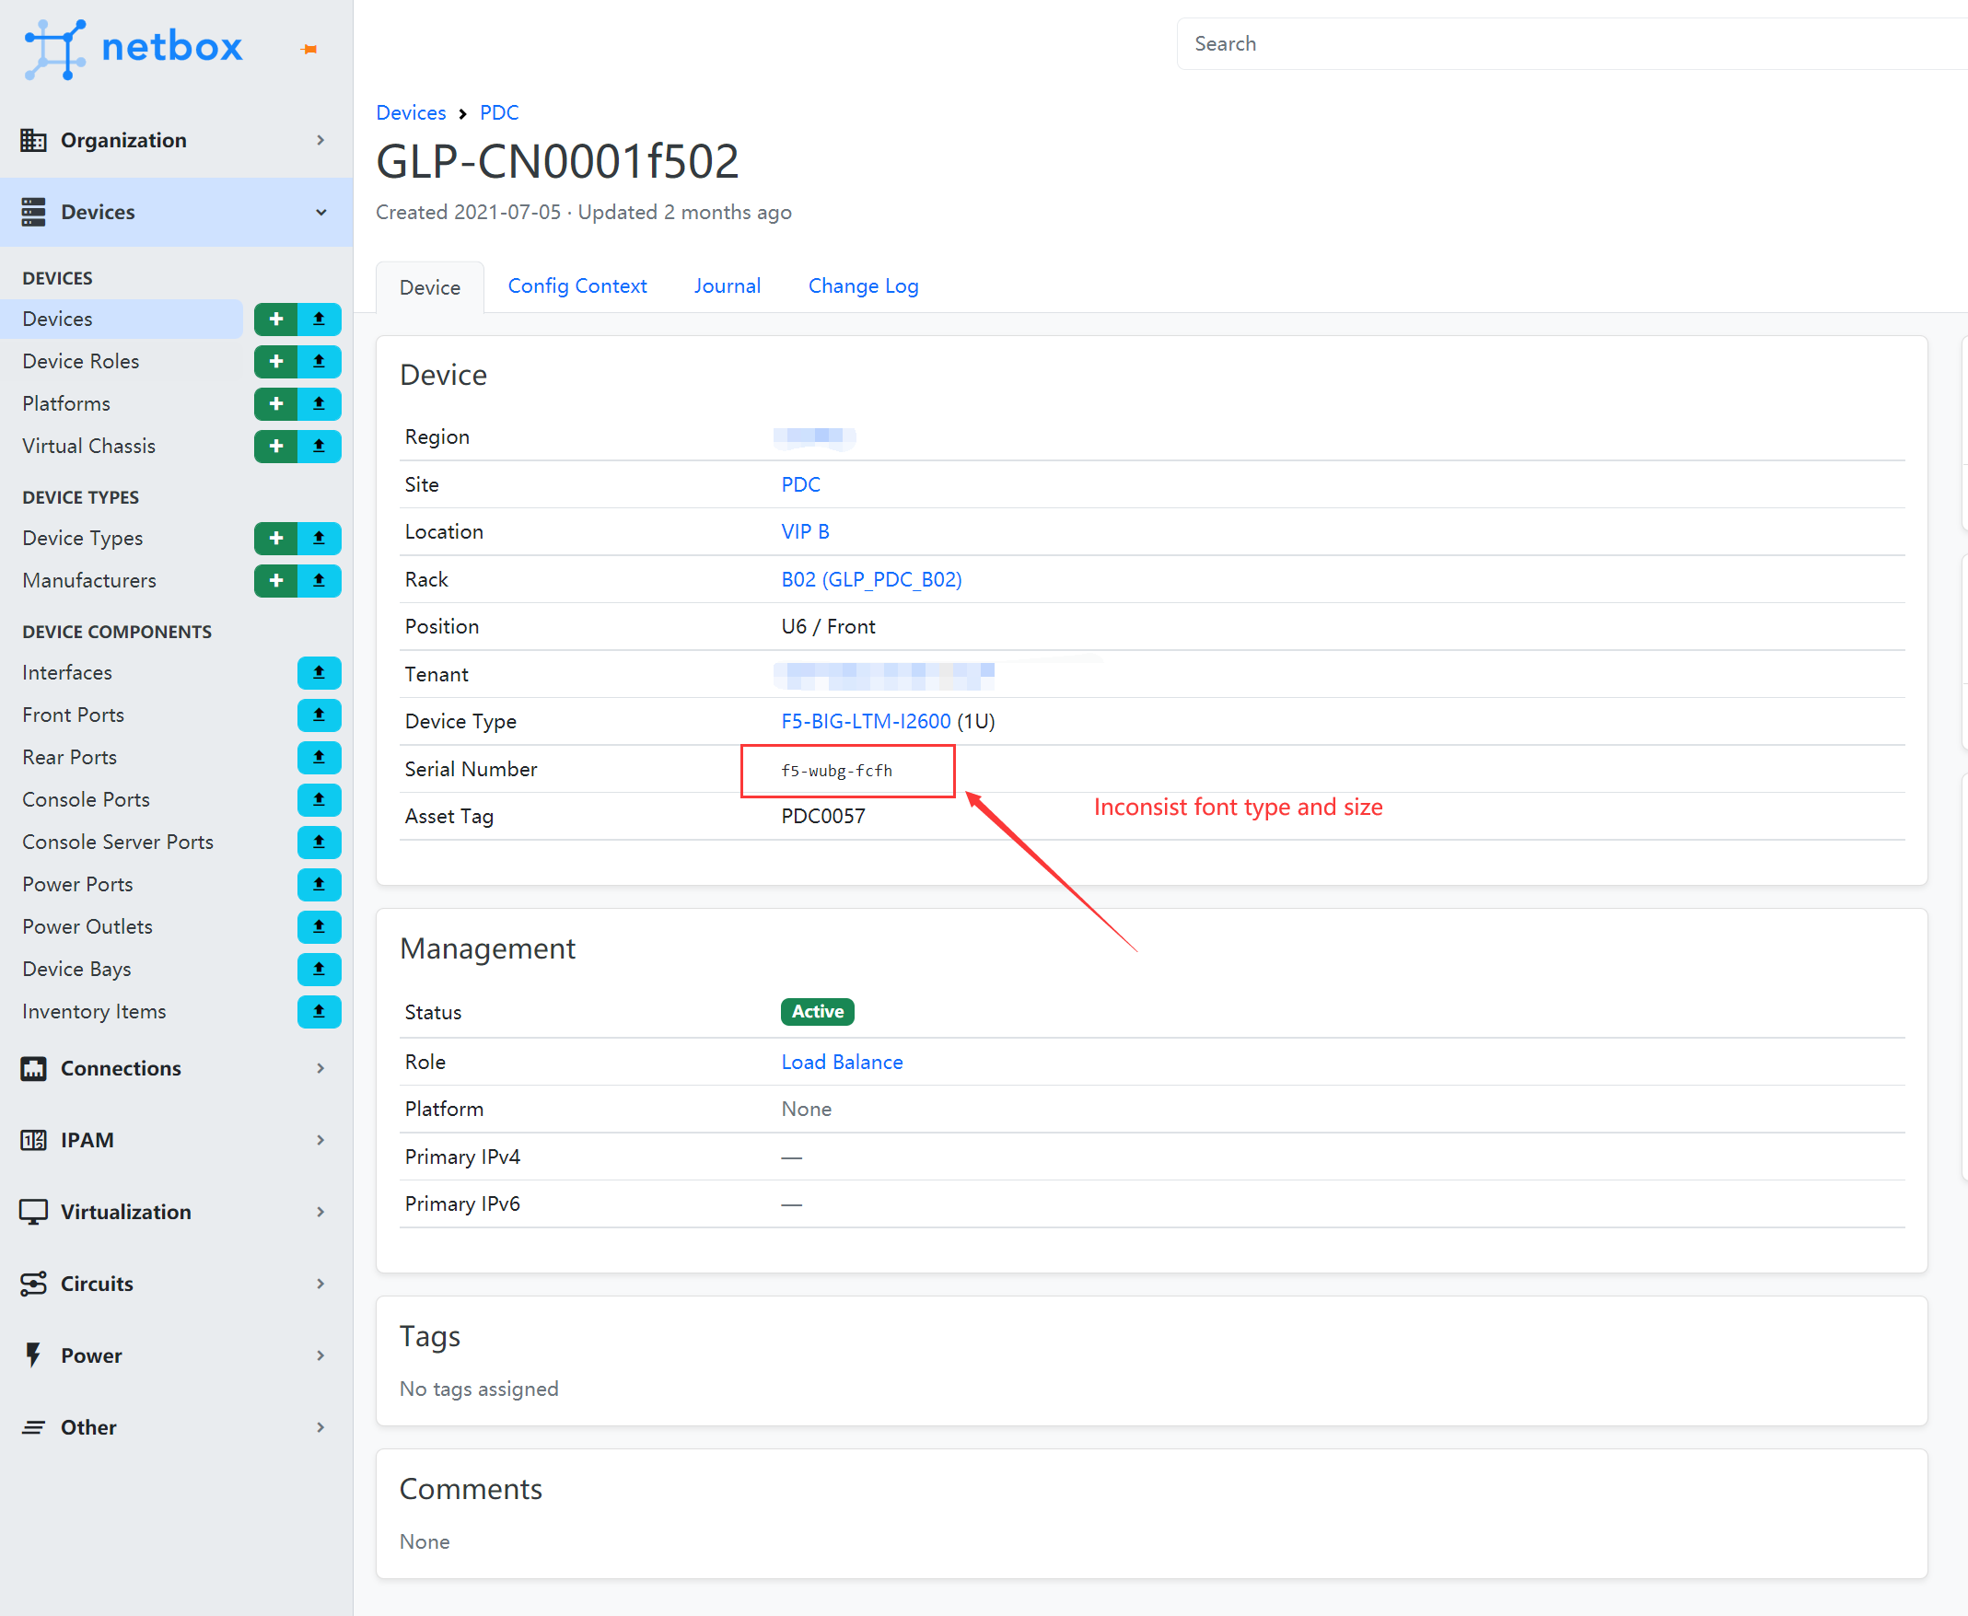Click the upload icon next to Console Server Ports
The image size is (1968, 1616).
(320, 842)
